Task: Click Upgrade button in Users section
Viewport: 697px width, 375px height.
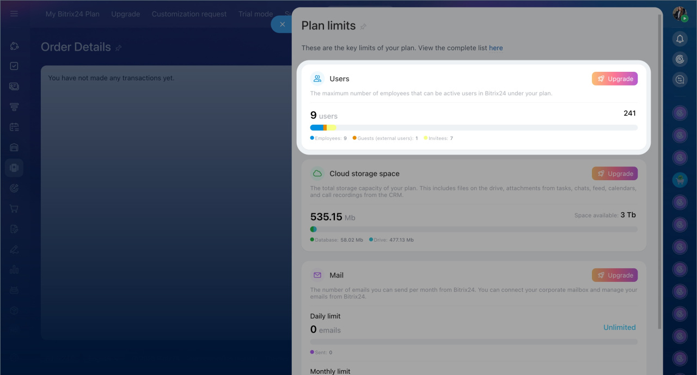Action: 614,79
